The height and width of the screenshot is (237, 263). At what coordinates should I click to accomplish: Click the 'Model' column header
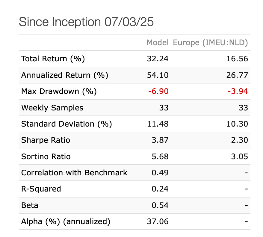(158, 43)
